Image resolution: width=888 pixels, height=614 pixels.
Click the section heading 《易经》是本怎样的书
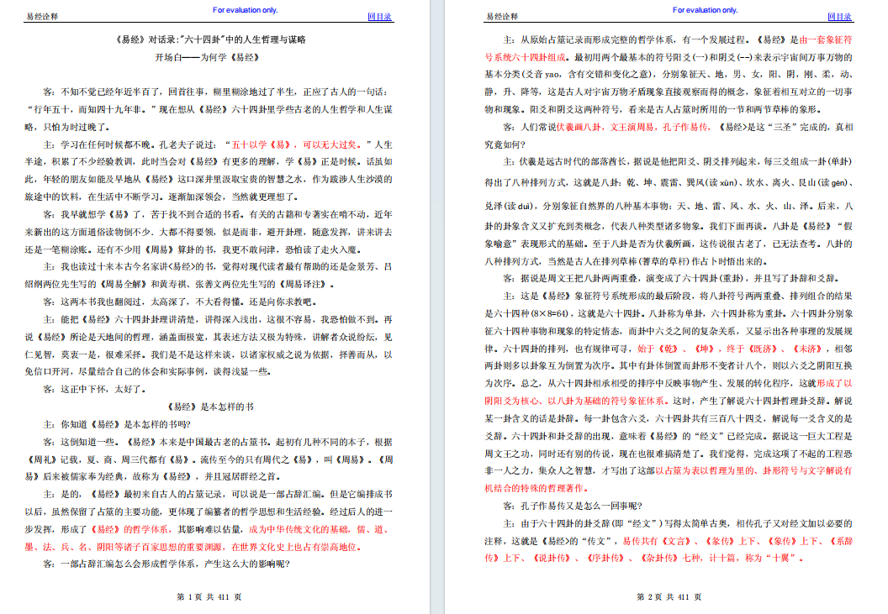pyautogui.click(x=210, y=407)
